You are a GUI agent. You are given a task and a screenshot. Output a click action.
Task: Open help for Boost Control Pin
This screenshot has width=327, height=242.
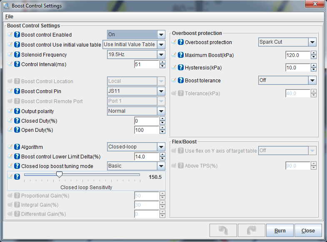(x=17, y=91)
